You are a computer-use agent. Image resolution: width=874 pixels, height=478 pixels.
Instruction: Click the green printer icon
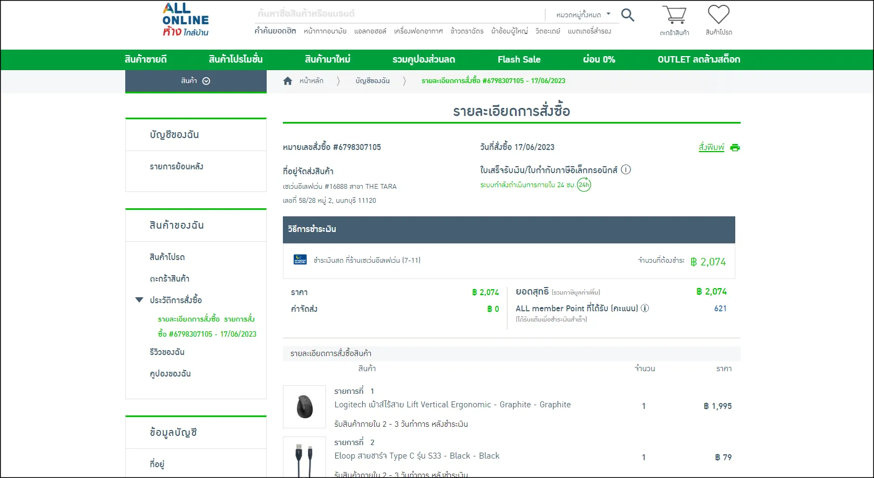click(735, 147)
